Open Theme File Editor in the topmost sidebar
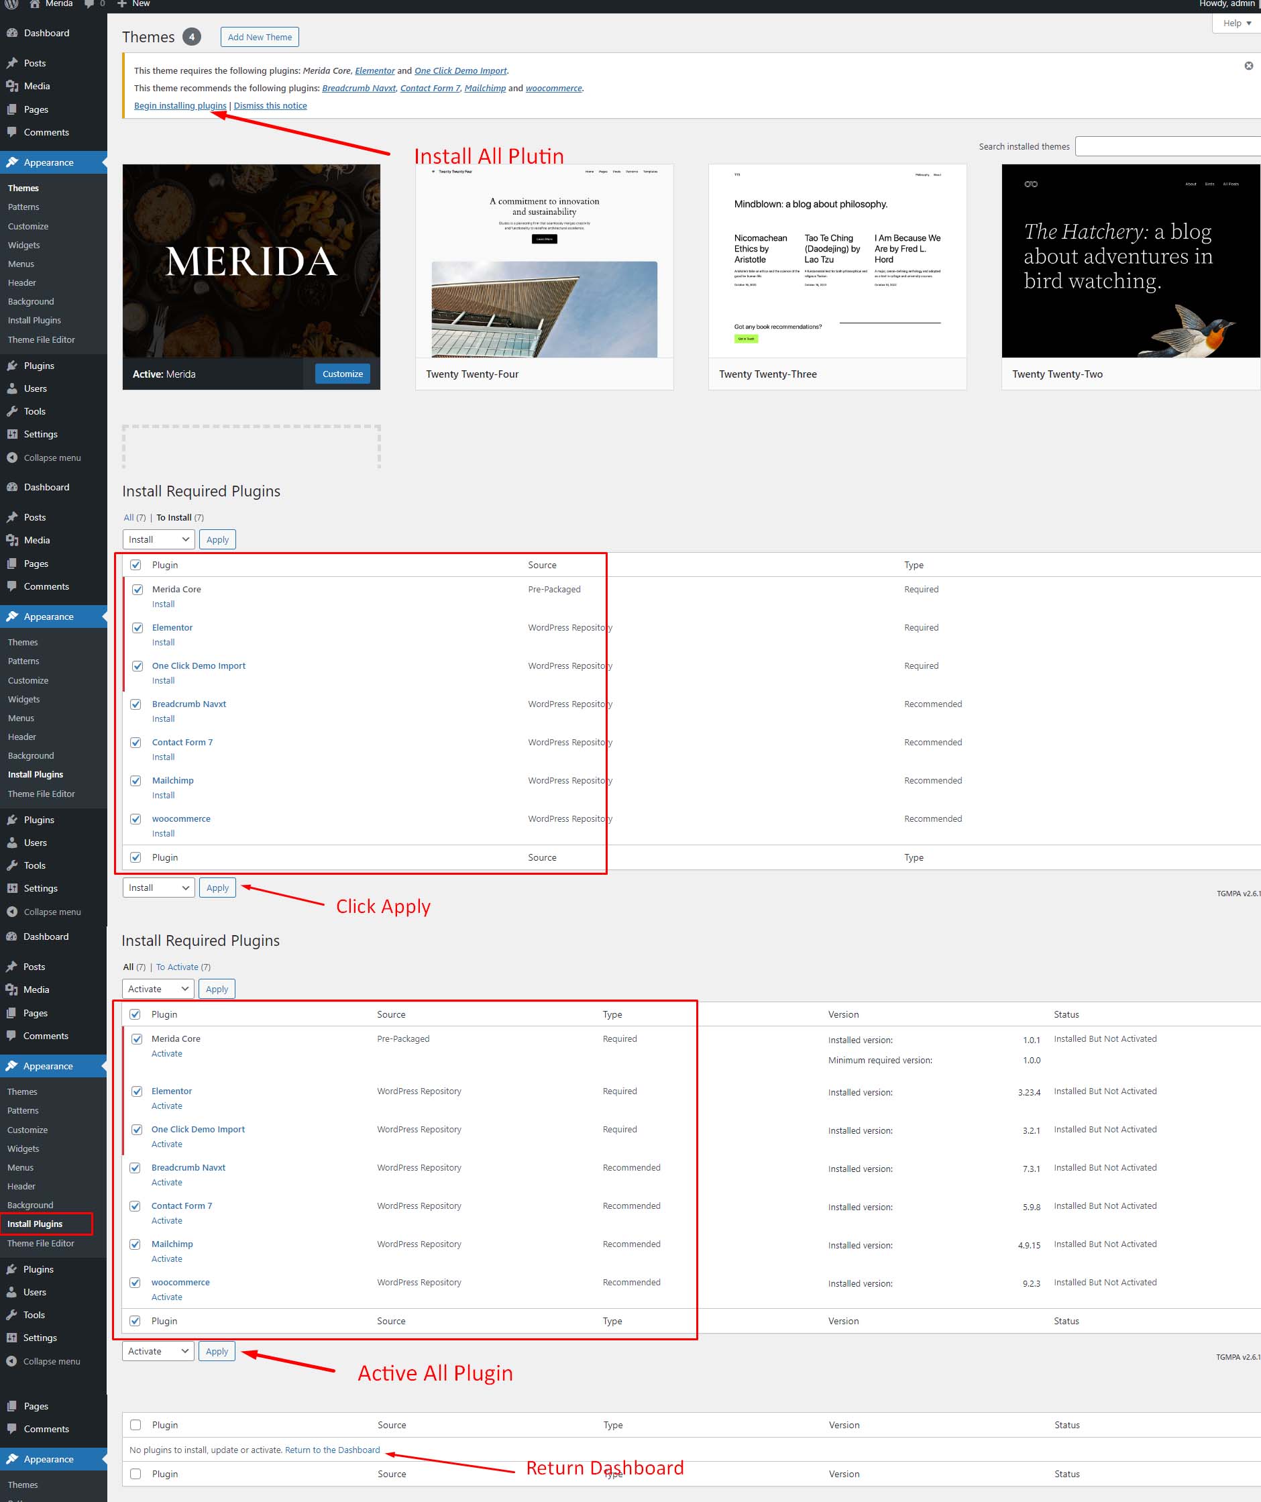The width and height of the screenshot is (1261, 1502). coord(42,339)
